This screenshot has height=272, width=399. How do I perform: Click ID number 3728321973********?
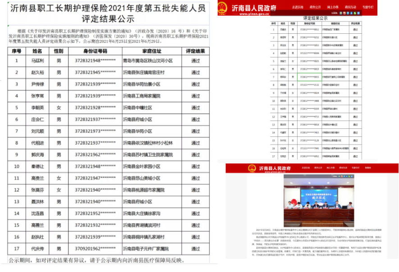pyautogui.click(x=95, y=131)
